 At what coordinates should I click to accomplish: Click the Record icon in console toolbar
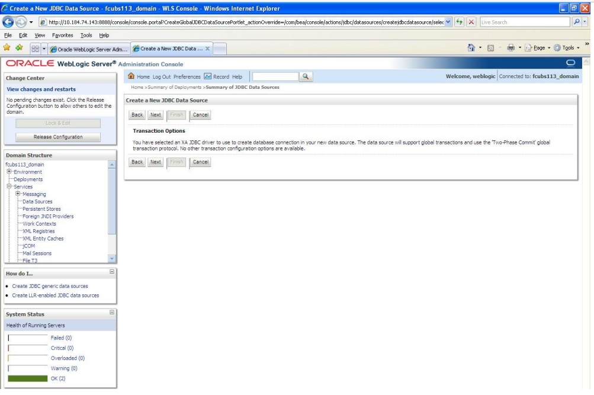point(208,76)
